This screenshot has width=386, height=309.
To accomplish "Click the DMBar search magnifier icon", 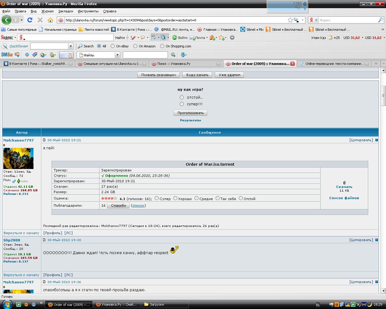I will click(x=173, y=55).
